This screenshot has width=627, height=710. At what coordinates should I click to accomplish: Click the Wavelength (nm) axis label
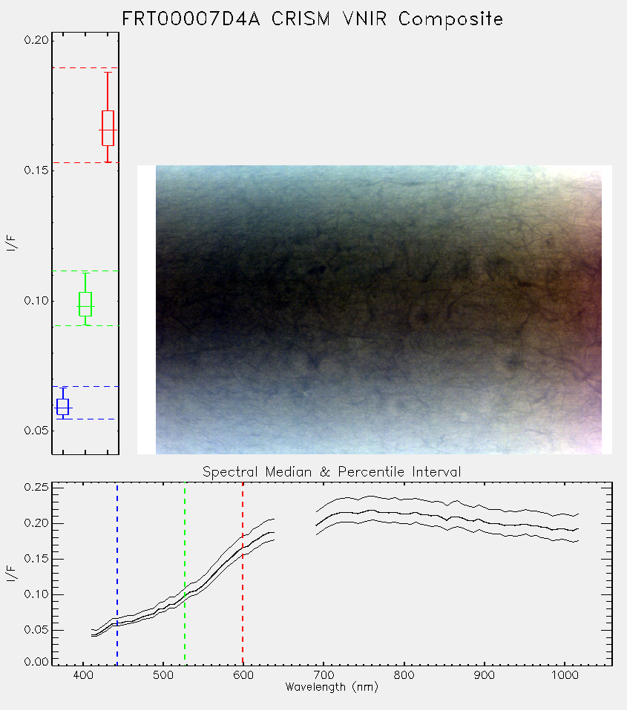tap(332, 687)
